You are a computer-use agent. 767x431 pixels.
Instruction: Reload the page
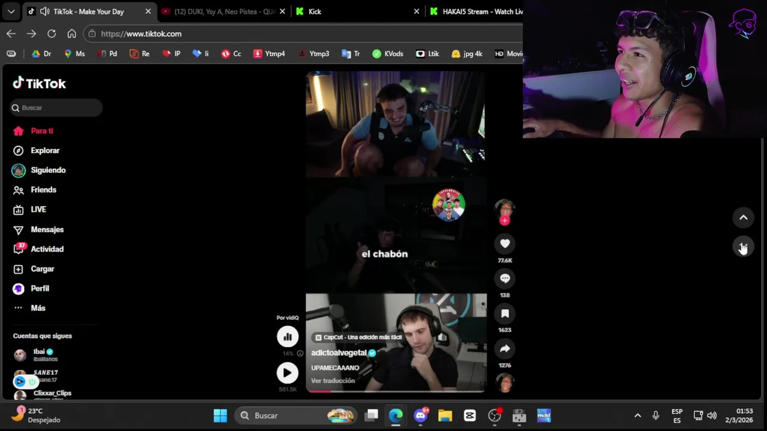click(x=52, y=34)
